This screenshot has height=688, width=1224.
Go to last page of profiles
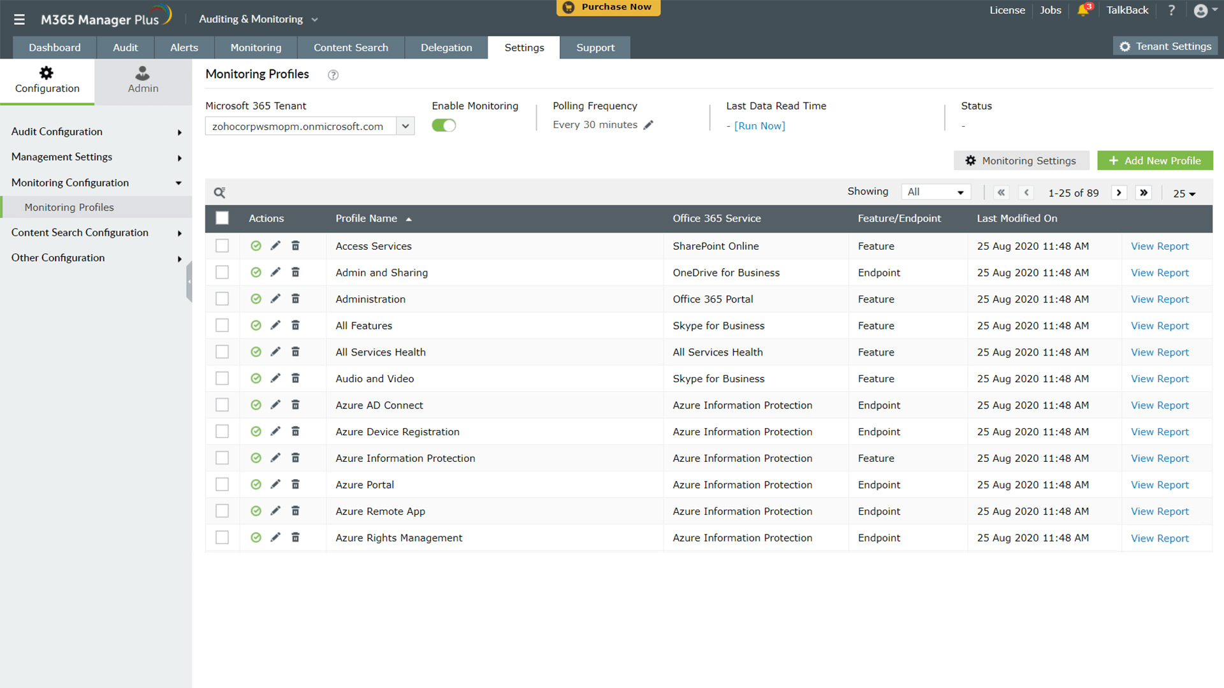point(1144,192)
